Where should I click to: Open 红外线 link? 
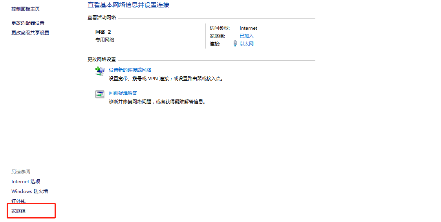[x=18, y=201]
